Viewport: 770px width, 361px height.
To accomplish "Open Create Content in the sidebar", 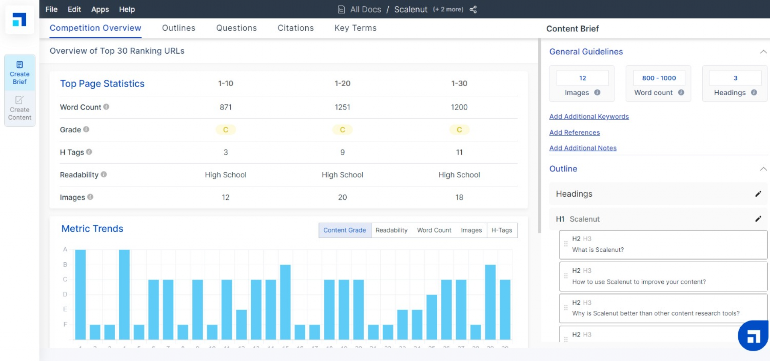I will pos(20,108).
